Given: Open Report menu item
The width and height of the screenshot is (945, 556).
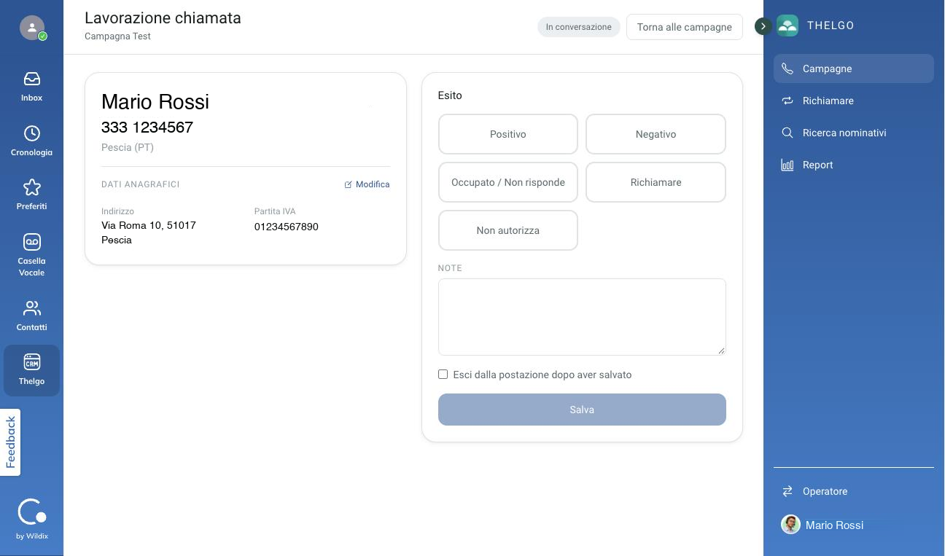Looking at the screenshot, I should 854,165.
